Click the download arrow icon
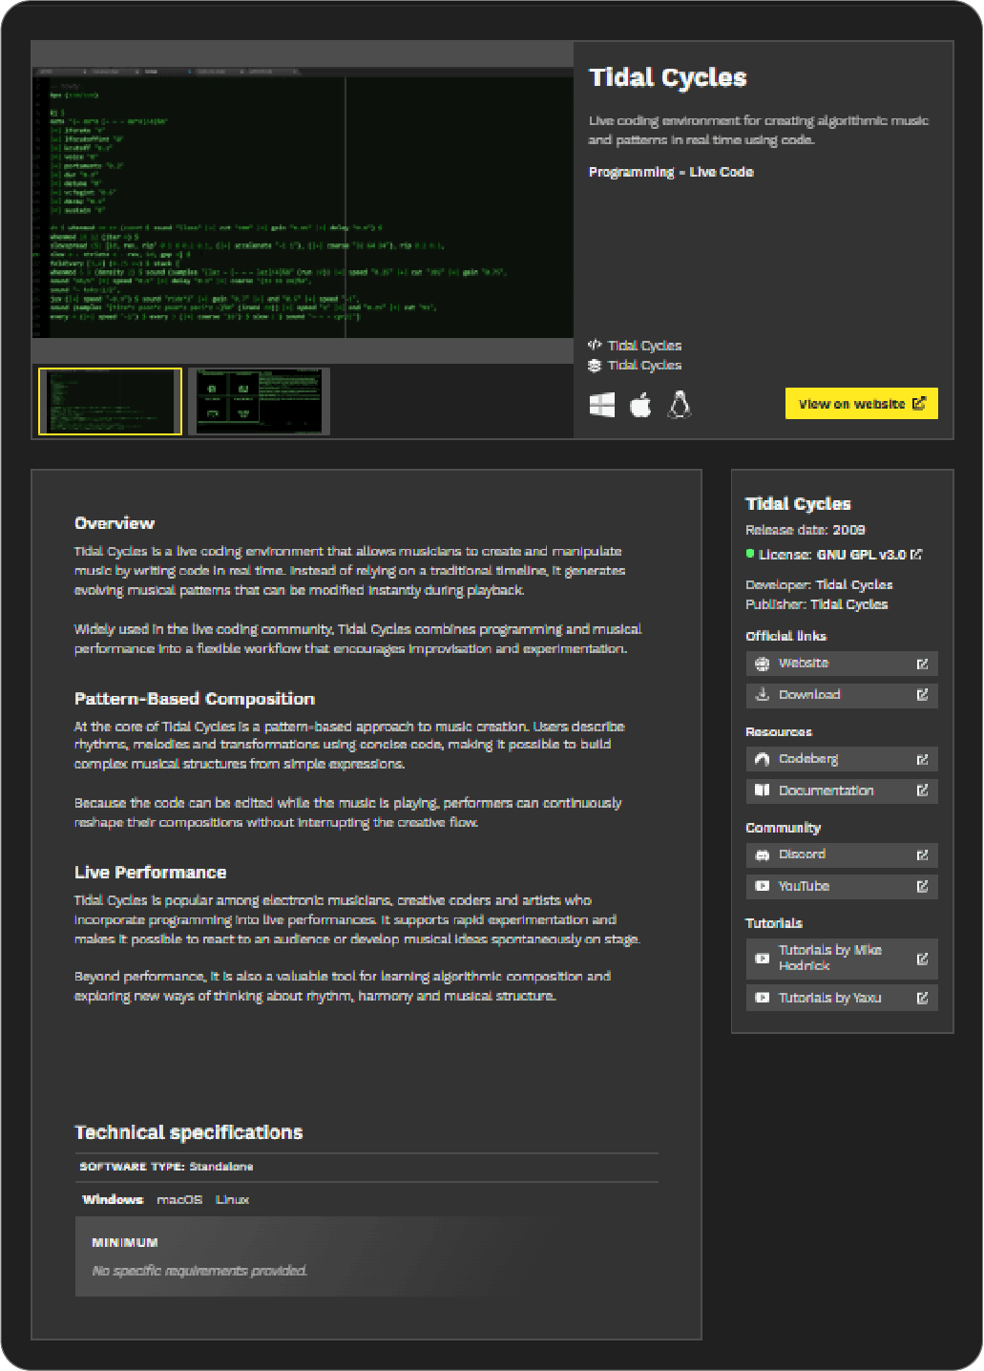 click(762, 695)
